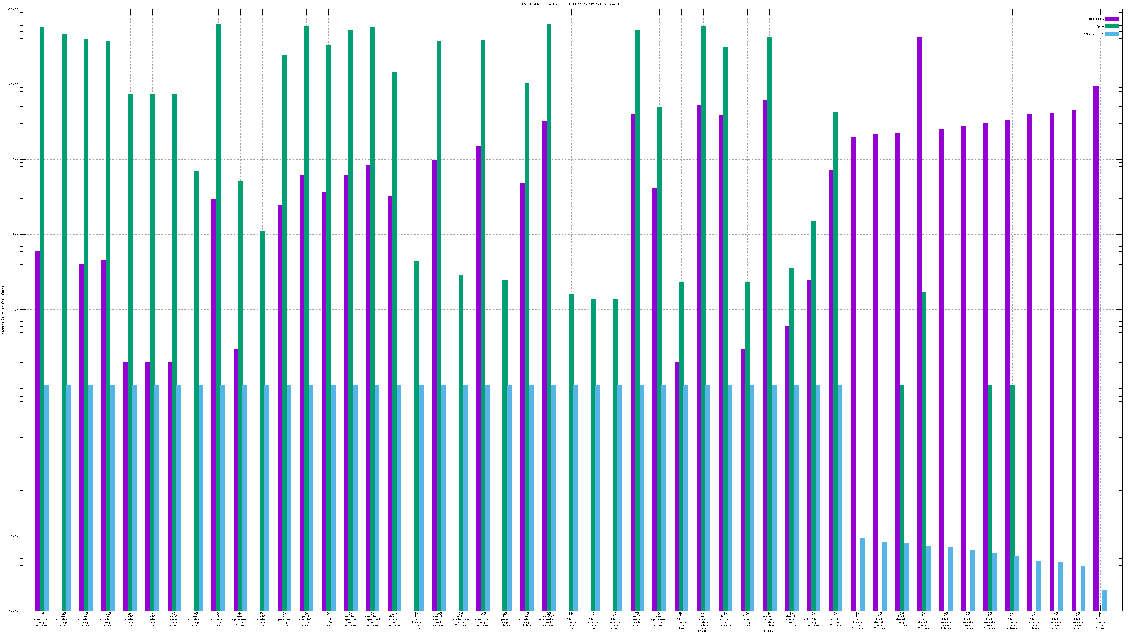Viewport: 1128px width, 634px height.
Task: Click the psbl.surriel.com origin x-axis label
Action: coord(306,619)
